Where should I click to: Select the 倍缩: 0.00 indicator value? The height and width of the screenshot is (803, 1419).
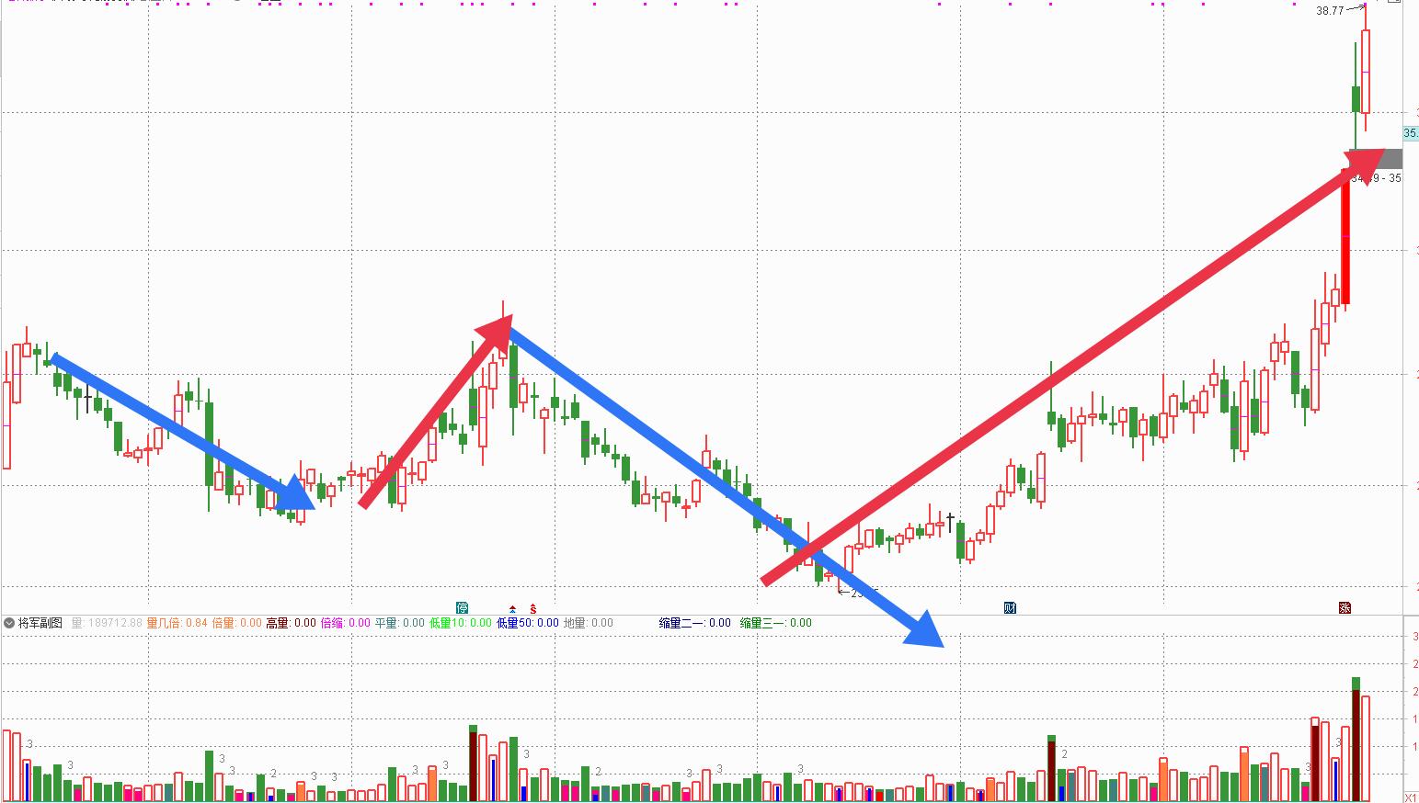345,623
